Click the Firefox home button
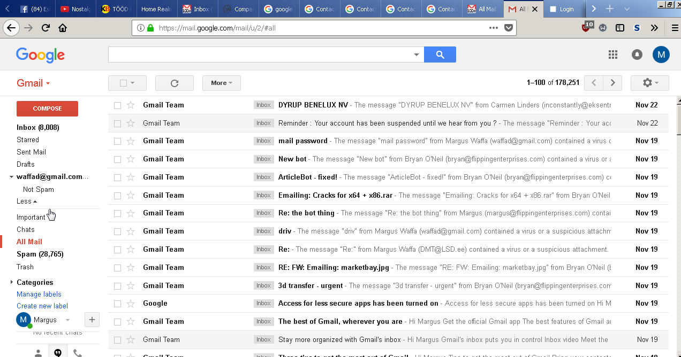This screenshot has width=681, height=357. click(63, 28)
